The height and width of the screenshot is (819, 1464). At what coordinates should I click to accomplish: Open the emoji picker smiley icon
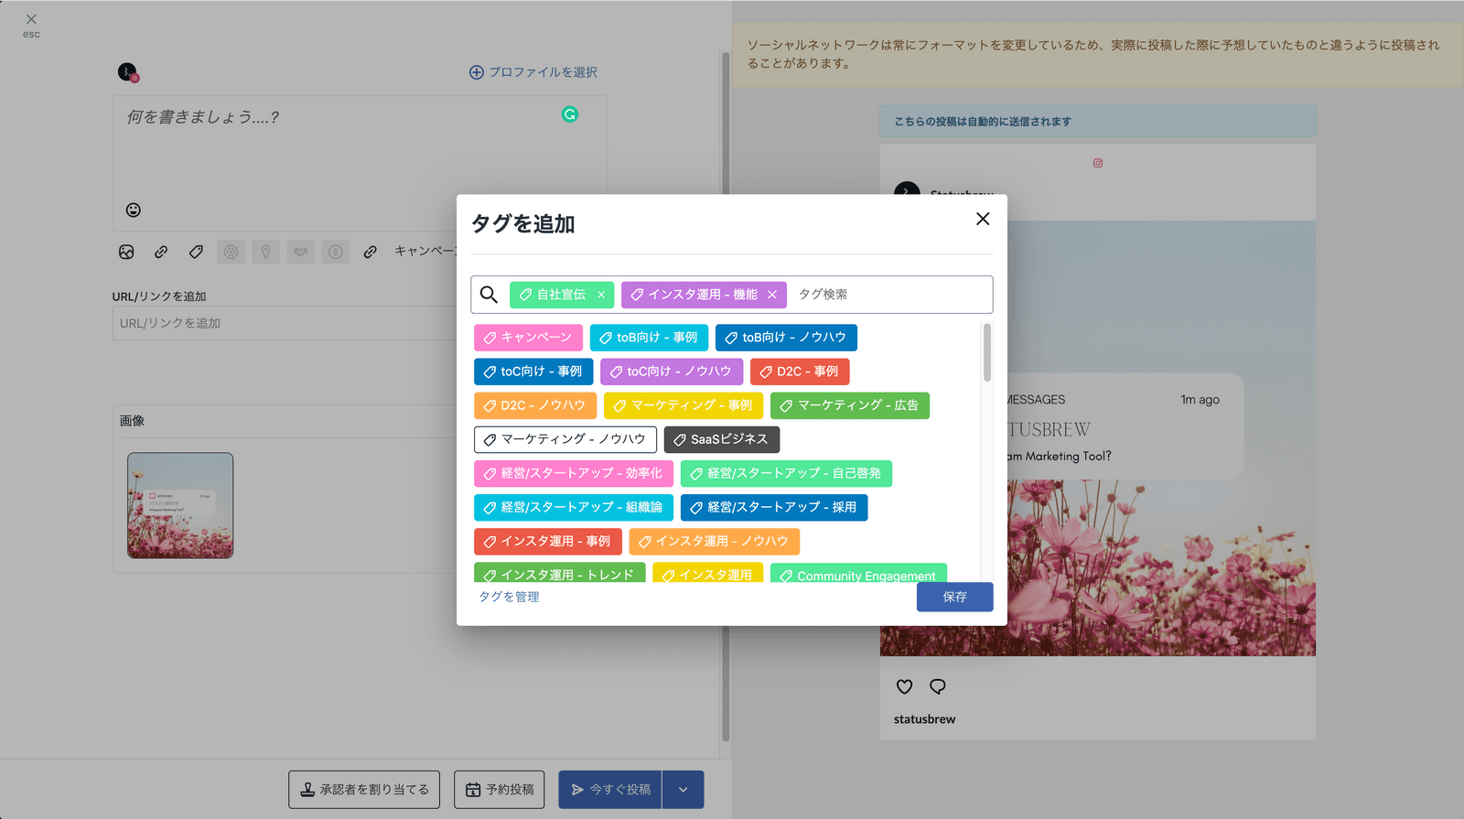(134, 210)
